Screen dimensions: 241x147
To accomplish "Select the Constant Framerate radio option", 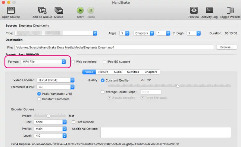I will coord(39,99).
